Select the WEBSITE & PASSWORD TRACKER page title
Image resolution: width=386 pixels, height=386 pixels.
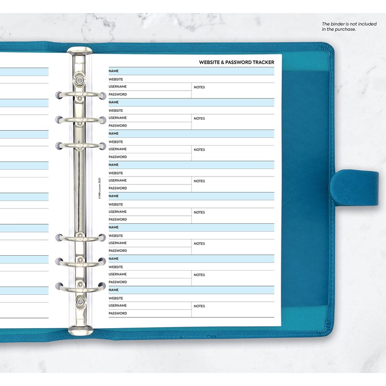click(x=236, y=62)
